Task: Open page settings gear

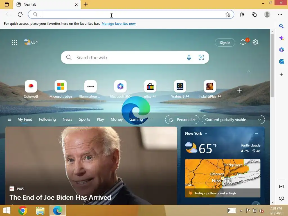Action: tap(255, 42)
